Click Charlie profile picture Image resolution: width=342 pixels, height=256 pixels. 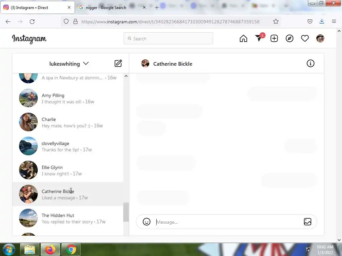tap(28, 122)
